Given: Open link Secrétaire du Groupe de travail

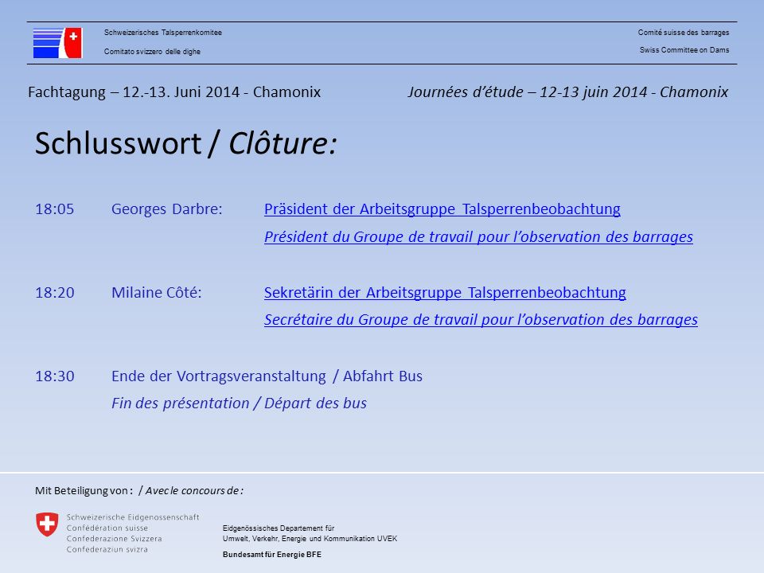Looking at the screenshot, I should click(481, 320).
